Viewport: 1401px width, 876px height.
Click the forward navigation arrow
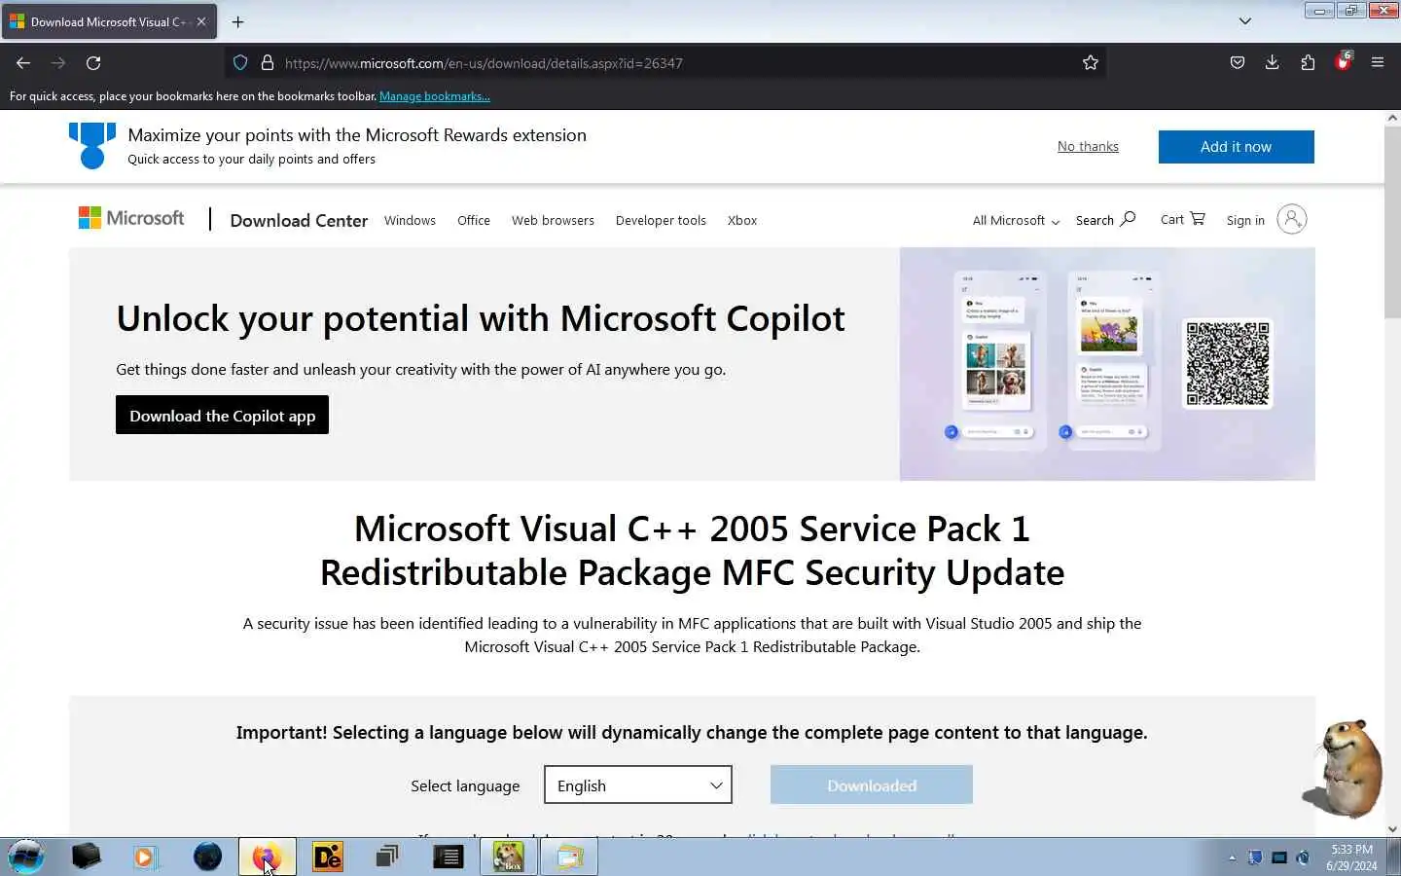(58, 63)
